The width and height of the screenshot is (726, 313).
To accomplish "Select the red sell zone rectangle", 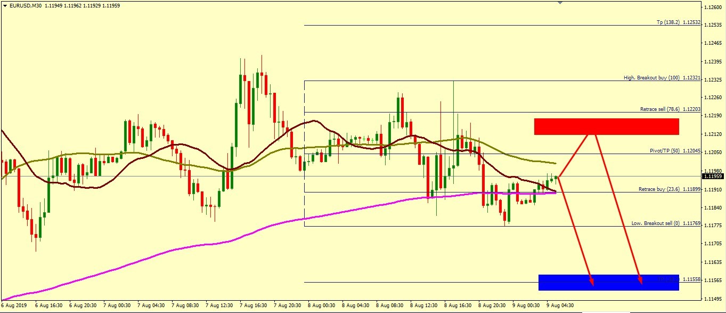I will point(606,126).
